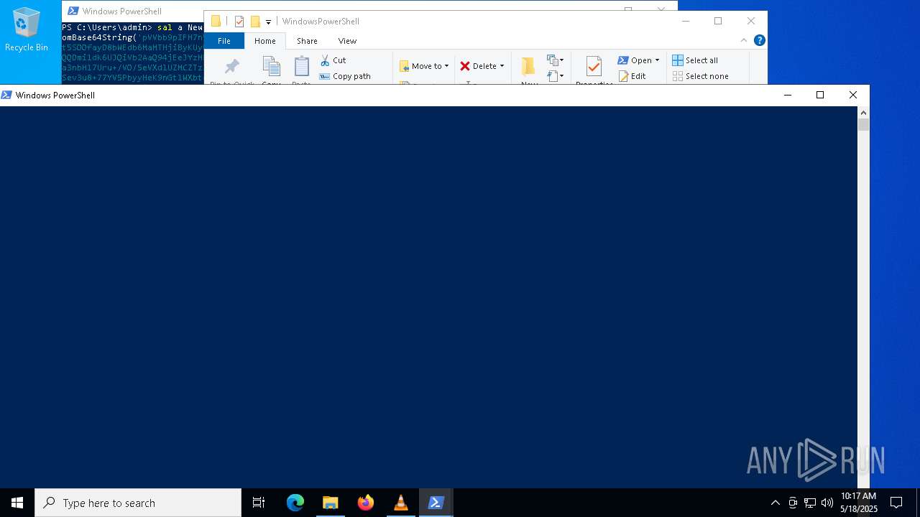
Task: Select the Home ribbon tab
Action: pyautogui.click(x=265, y=41)
